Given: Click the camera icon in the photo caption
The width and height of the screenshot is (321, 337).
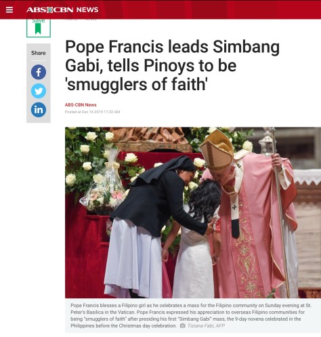Looking at the screenshot, I should tap(182, 325).
